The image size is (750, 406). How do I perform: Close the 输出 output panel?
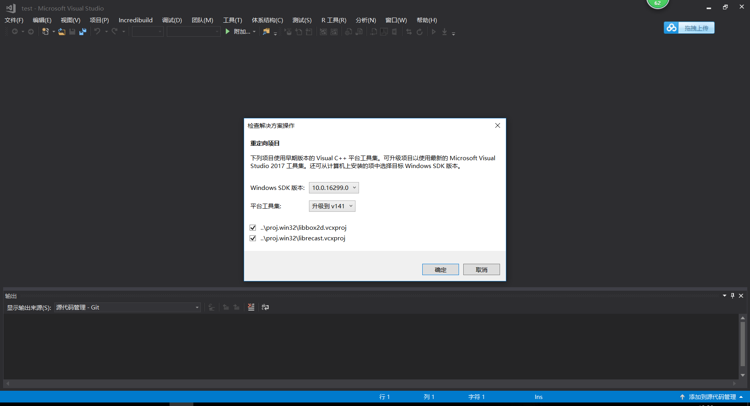(741, 296)
